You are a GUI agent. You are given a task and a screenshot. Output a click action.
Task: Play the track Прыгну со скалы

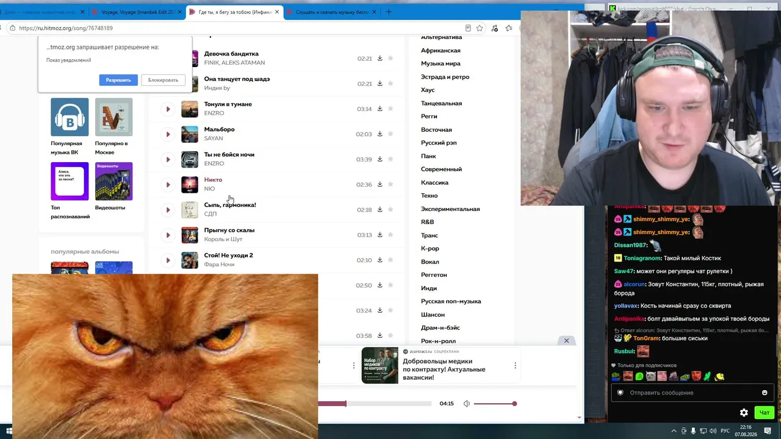[x=168, y=235]
